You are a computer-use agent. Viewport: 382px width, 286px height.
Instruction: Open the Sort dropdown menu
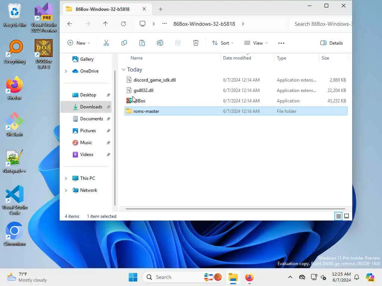point(223,43)
